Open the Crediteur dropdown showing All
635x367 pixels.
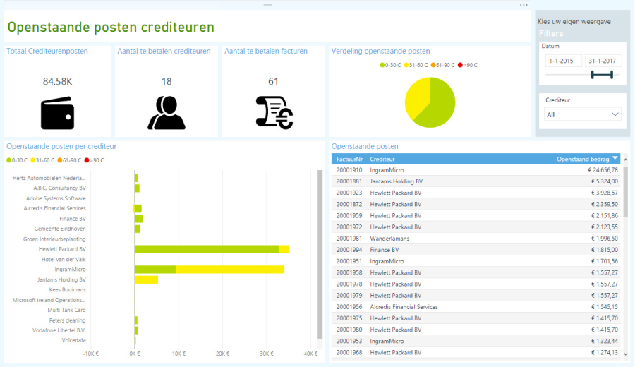582,114
